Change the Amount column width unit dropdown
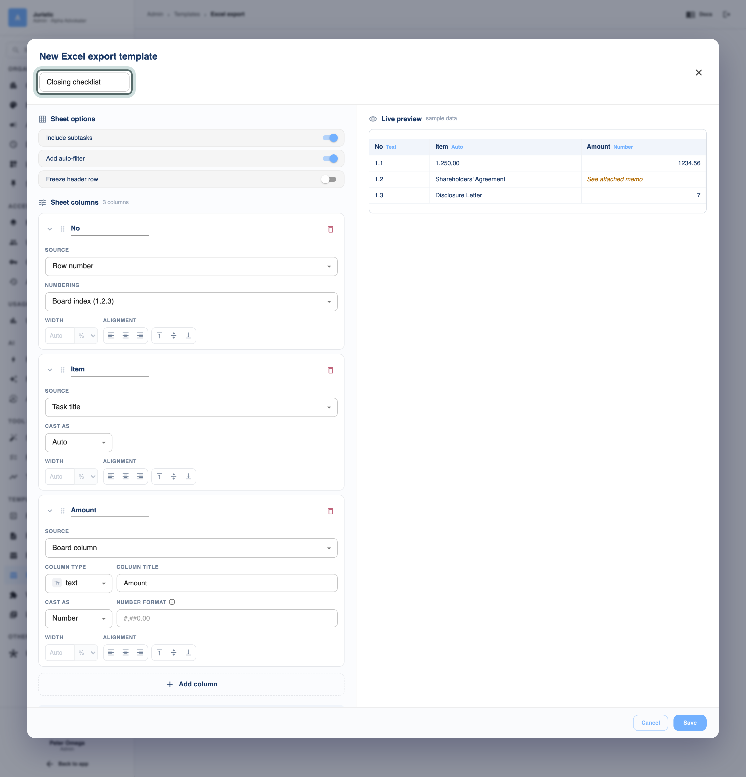 [87, 652]
